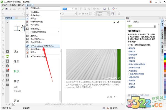The image size is (166, 110).
Task: Expand the welcome sidebar with double chevron
Action: (x=7, y=22)
